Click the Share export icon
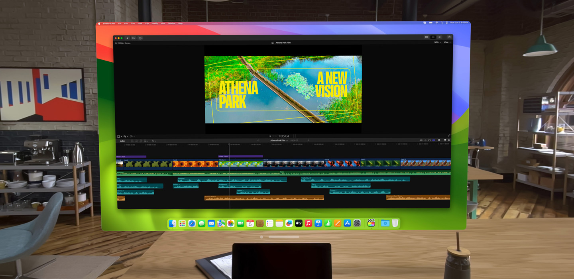 pos(449,37)
